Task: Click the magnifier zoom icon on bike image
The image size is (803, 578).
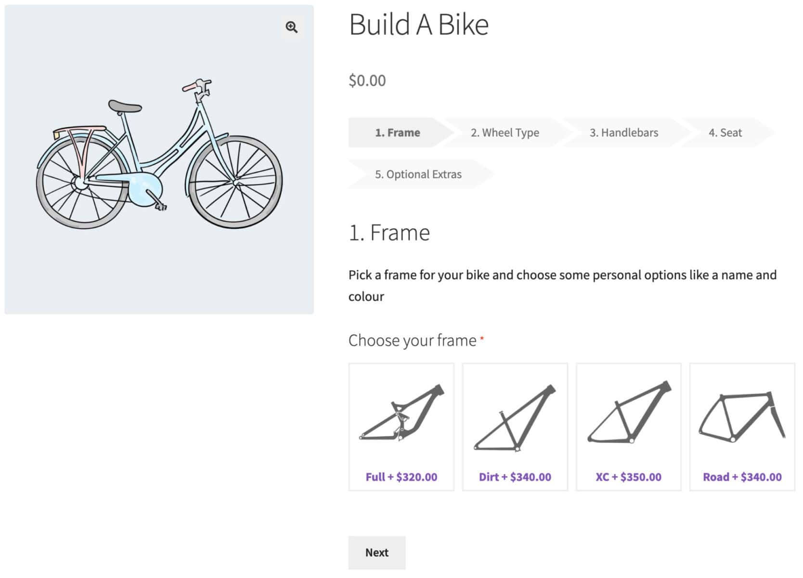Action: pyautogui.click(x=292, y=27)
